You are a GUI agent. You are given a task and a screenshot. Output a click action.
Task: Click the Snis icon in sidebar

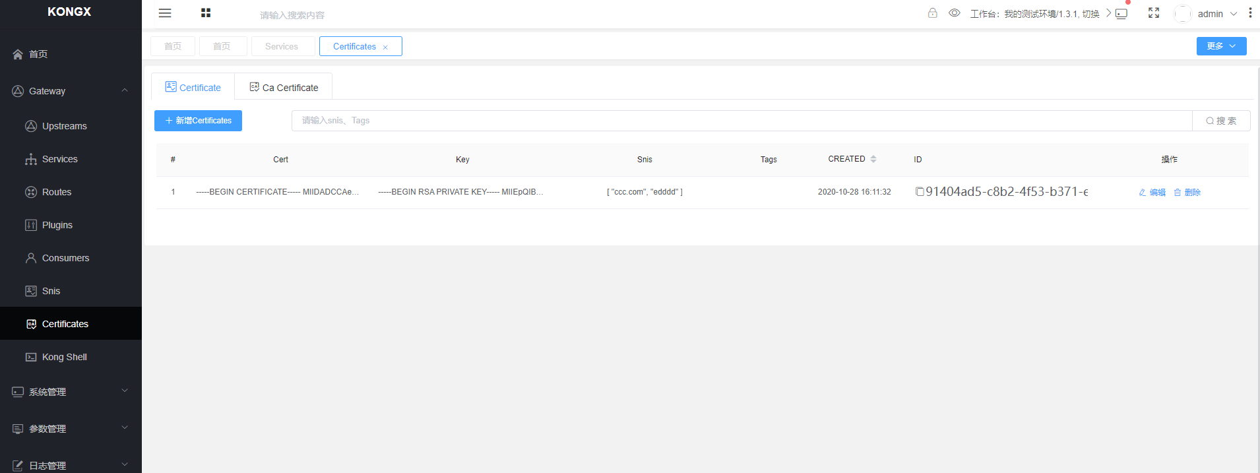pyautogui.click(x=31, y=291)
